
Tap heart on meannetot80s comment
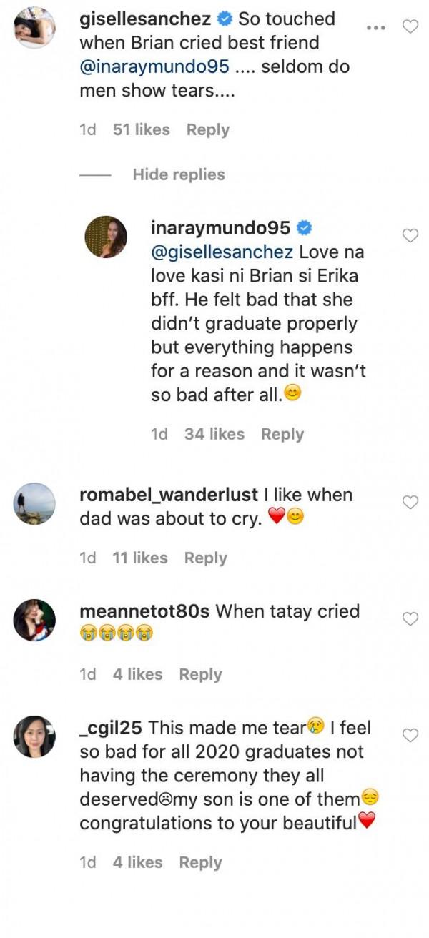click(x=410, y=619)
